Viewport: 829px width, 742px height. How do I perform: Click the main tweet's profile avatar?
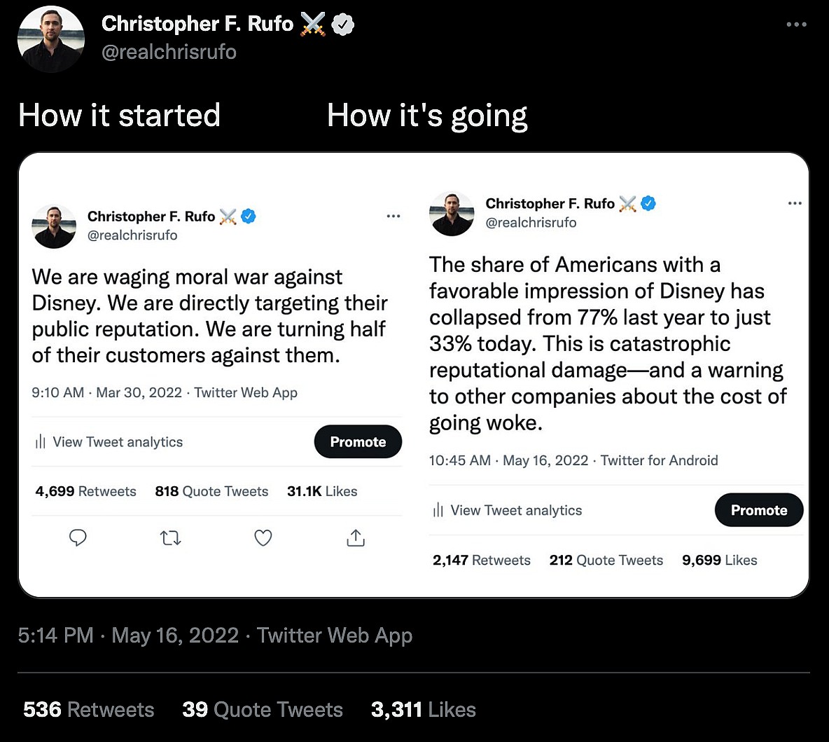[51, 39]
